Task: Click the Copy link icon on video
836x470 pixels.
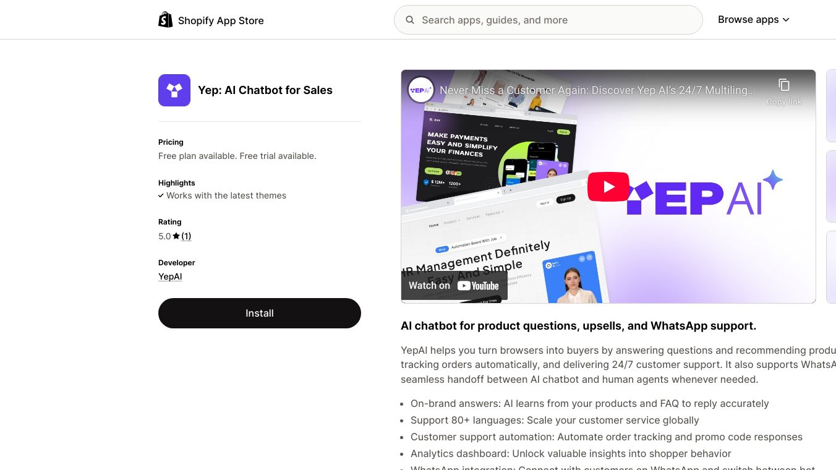Action: point(784,91)
